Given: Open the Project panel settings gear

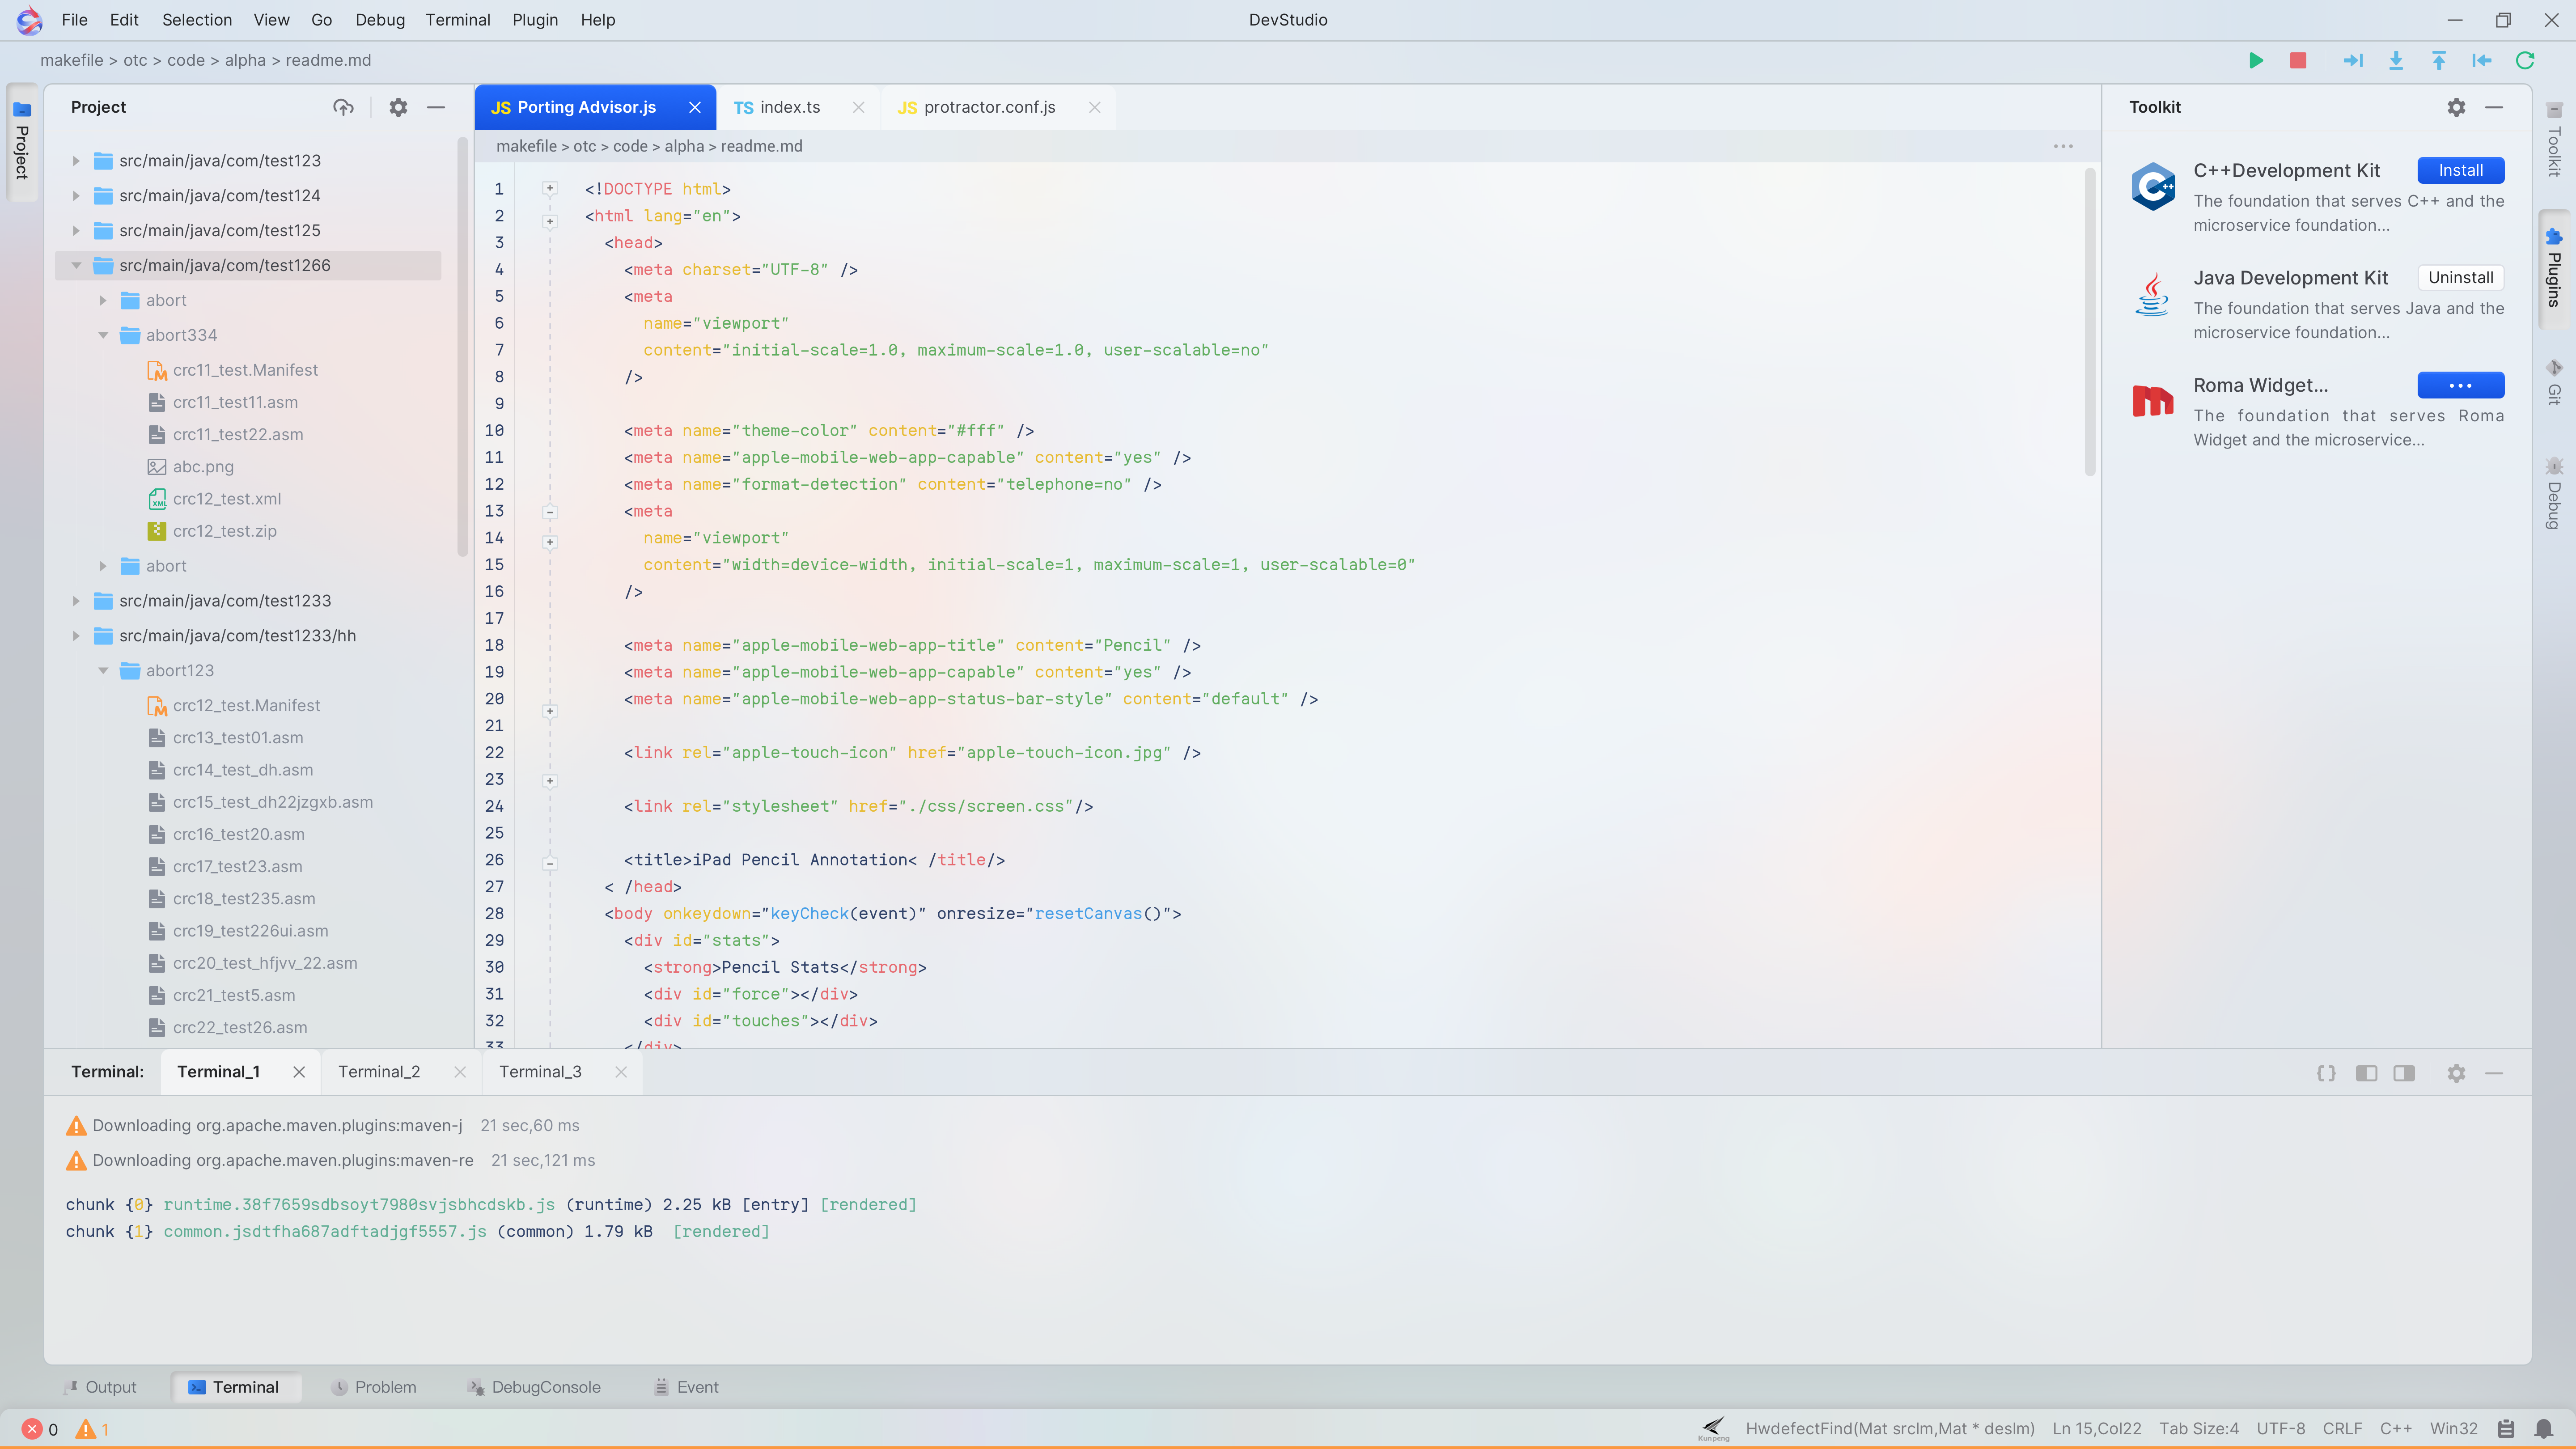Looking at the screenshot, I should (x=398, y=107).
